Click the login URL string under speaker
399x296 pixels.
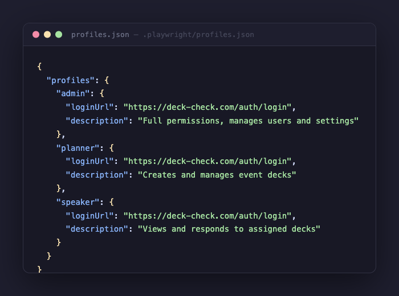click(207, 216)
